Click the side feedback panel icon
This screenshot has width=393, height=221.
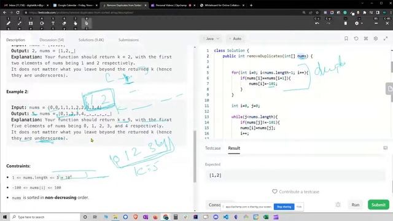click(389, 88)
